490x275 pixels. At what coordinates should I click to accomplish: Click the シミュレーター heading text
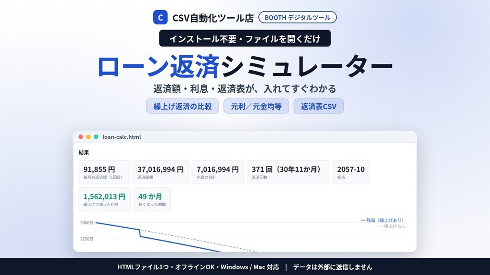tap(306, 66)
